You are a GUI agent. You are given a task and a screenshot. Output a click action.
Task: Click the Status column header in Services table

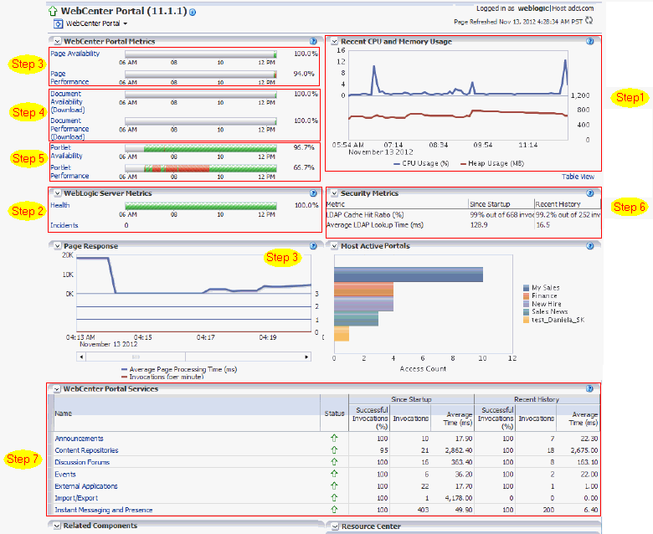[x=334, y=413]
